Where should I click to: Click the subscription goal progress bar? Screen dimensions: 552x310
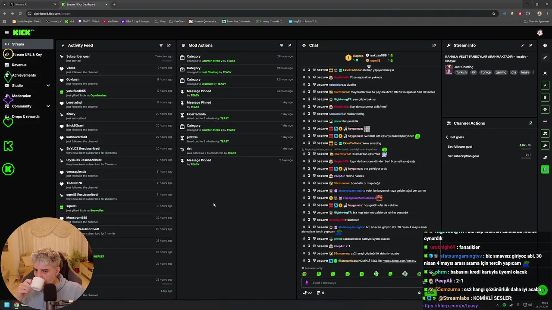coord(526,158)
